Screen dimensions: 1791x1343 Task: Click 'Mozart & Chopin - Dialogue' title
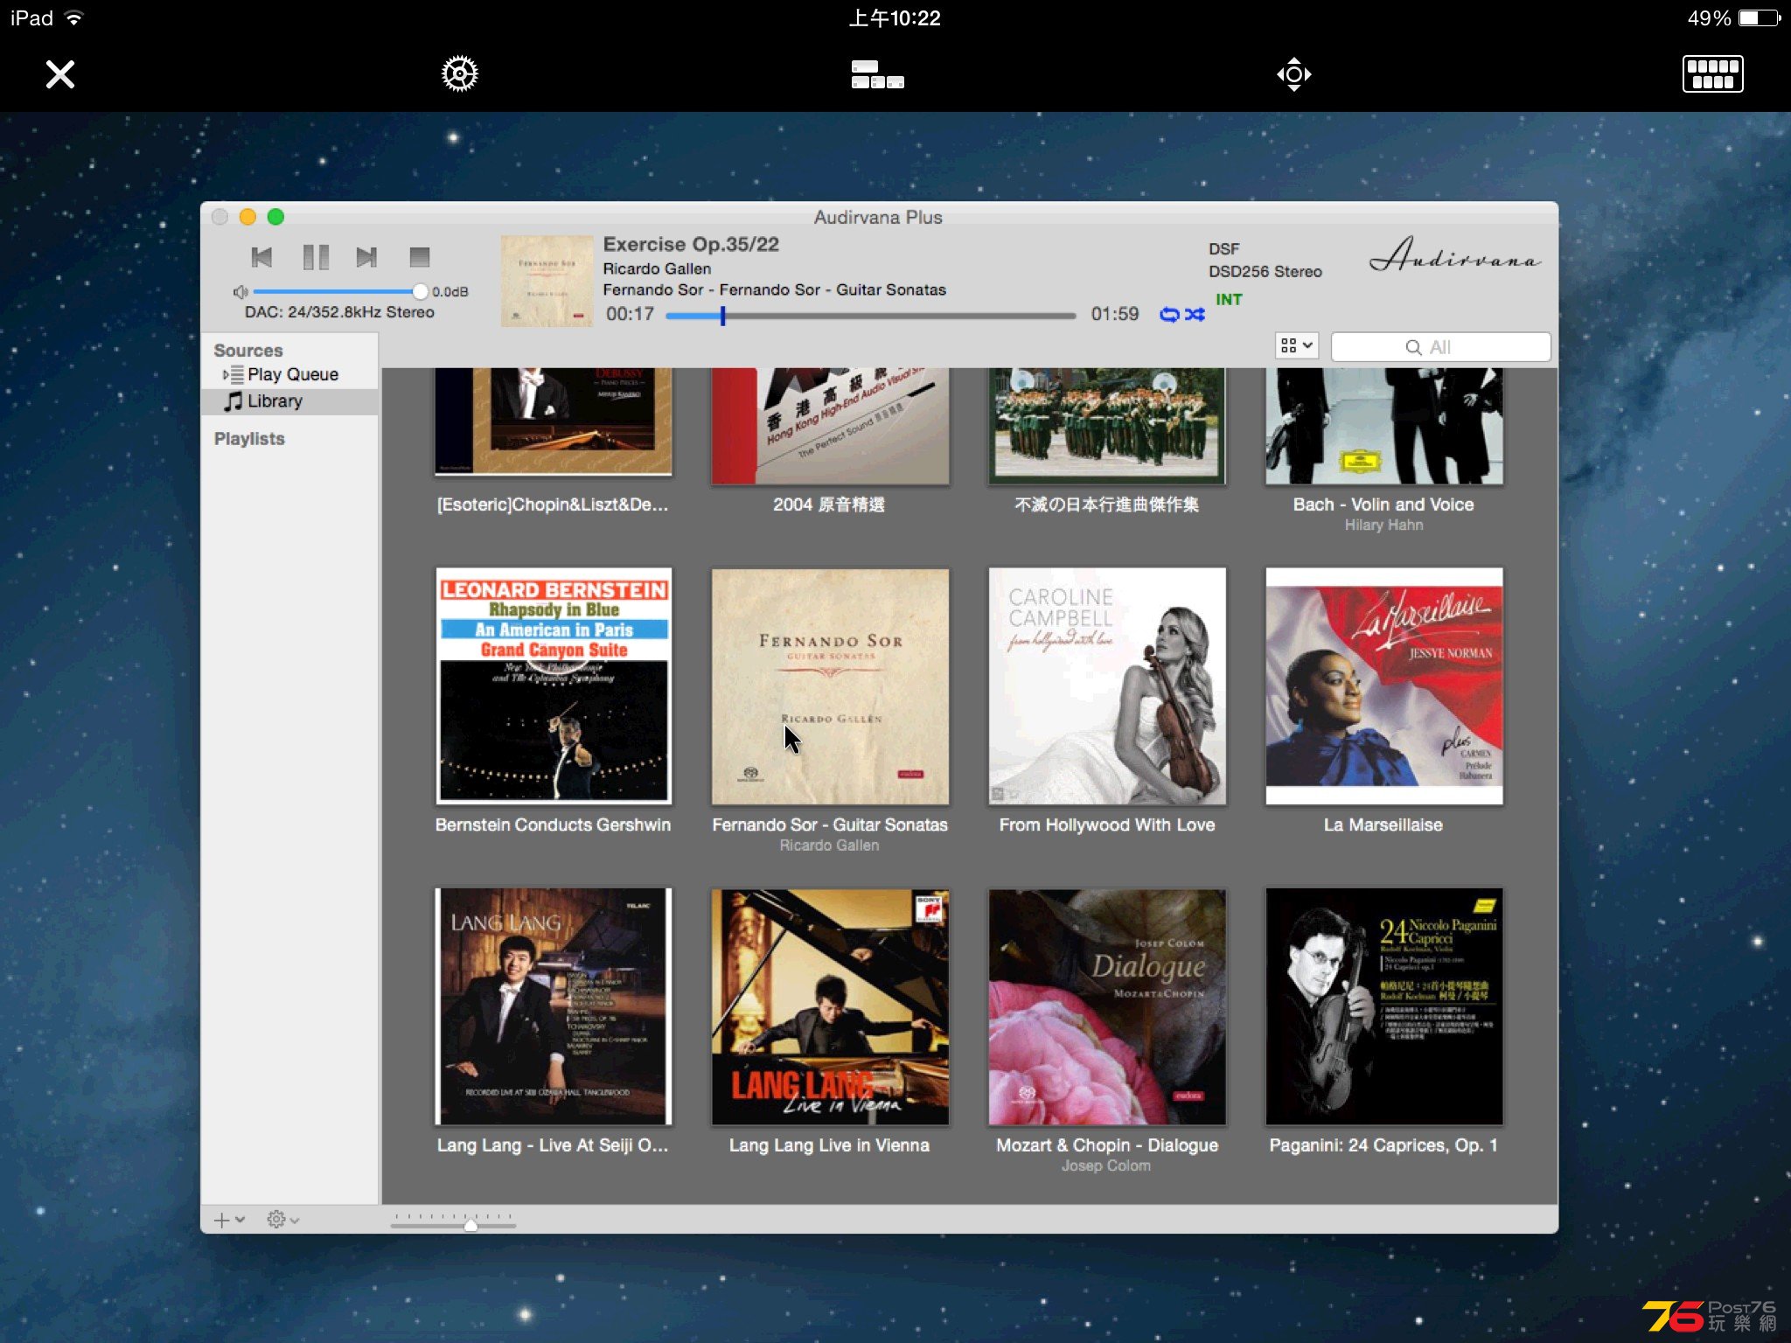(x=1107, y=1145)
